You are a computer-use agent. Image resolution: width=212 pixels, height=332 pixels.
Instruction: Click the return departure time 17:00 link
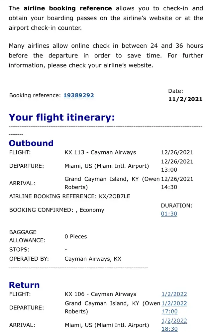[x=169, y=311]
